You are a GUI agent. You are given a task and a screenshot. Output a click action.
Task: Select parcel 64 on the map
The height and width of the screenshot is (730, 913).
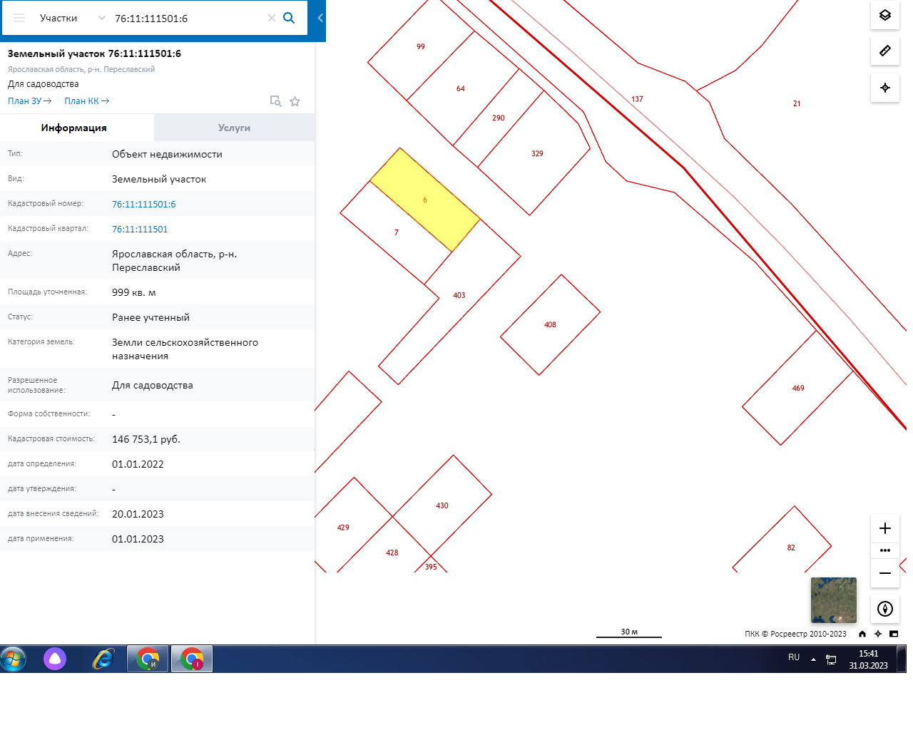461,88
